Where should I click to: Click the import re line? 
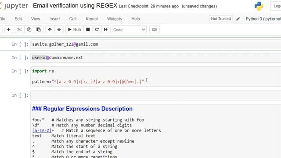[x=43, y=71]
